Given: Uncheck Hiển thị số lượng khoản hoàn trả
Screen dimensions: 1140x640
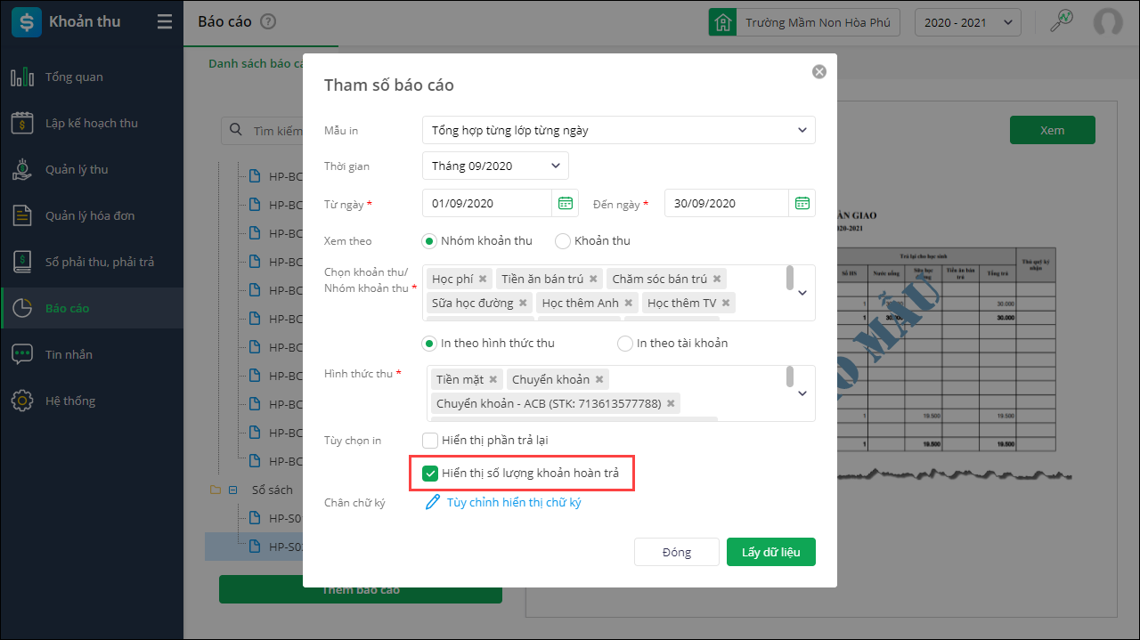Looking at the screenshot, I should (x=430, y=474).
